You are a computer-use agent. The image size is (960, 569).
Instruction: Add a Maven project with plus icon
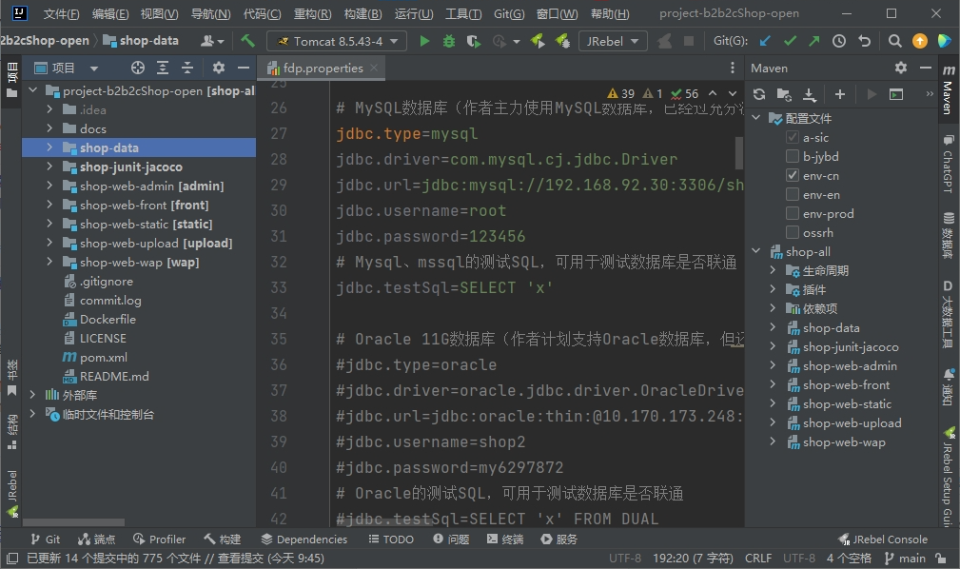840,94
